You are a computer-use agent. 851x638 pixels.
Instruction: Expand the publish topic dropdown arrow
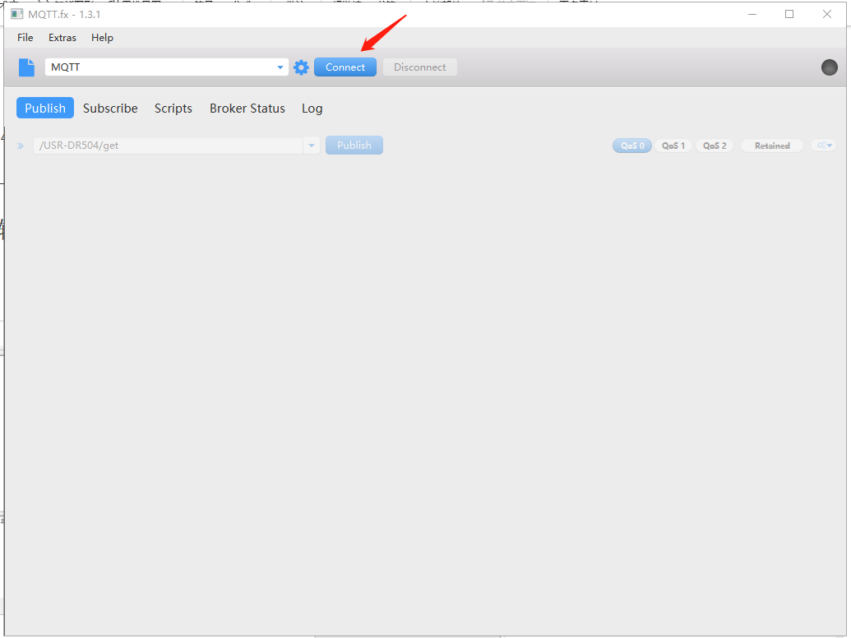(x=312, y=146)
